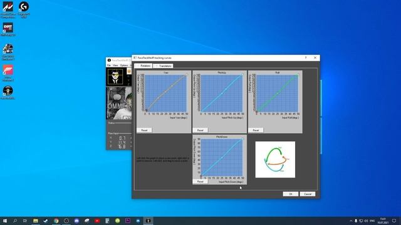Place a point on the Yaw graph
The width and height of the screenshot is (401, 225).
coord(165,93)
